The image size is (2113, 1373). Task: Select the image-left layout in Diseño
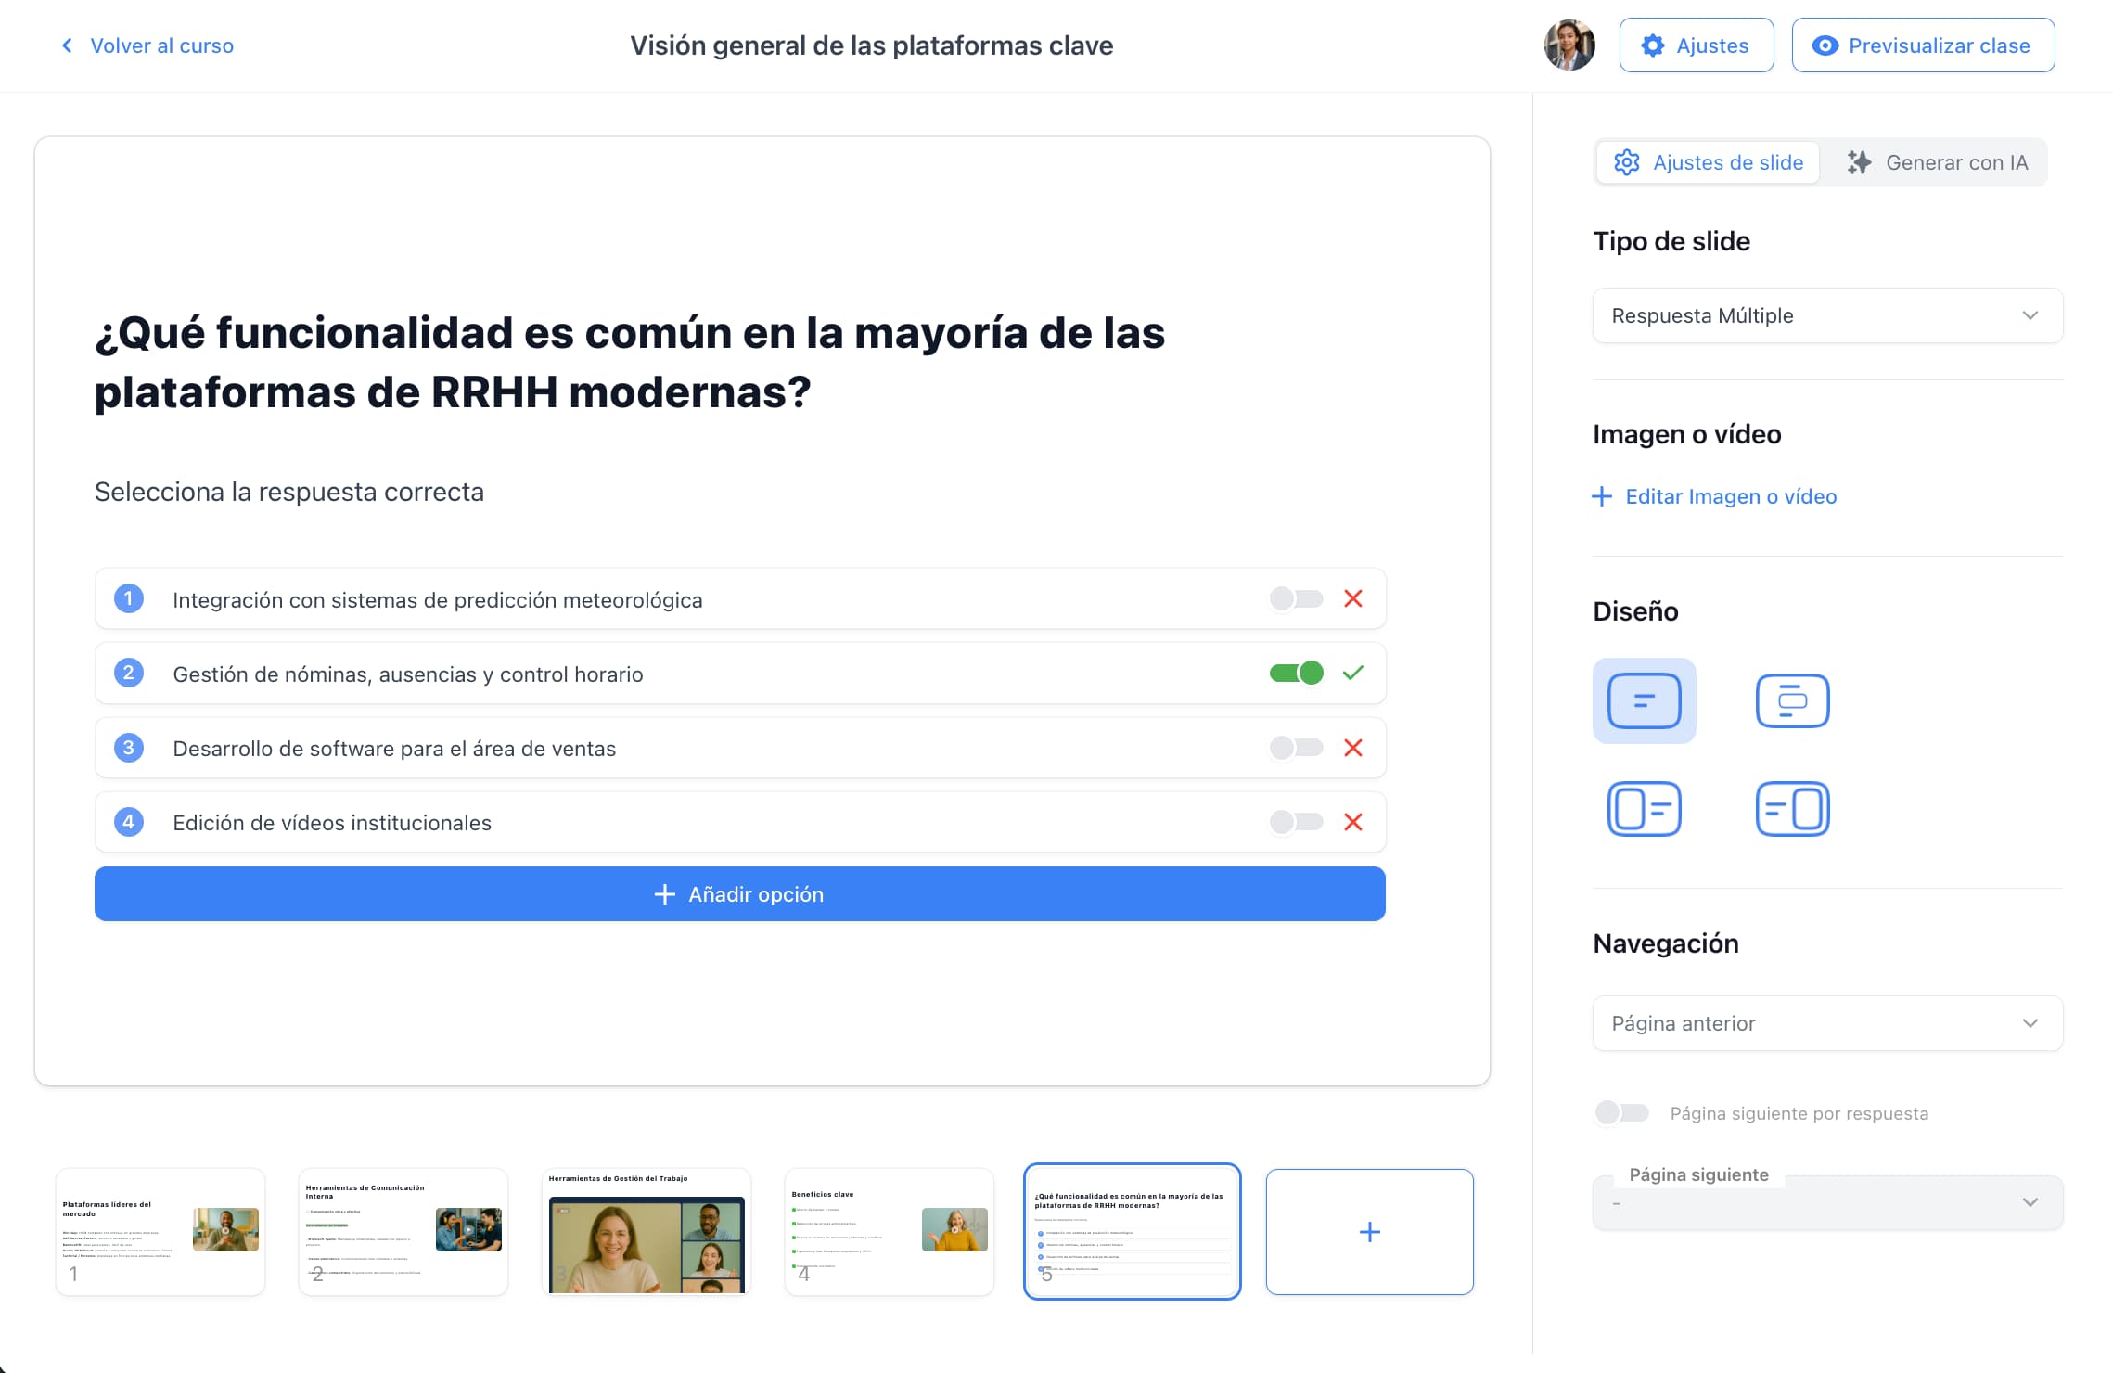pyautogui.click(x=1644, y=808)
